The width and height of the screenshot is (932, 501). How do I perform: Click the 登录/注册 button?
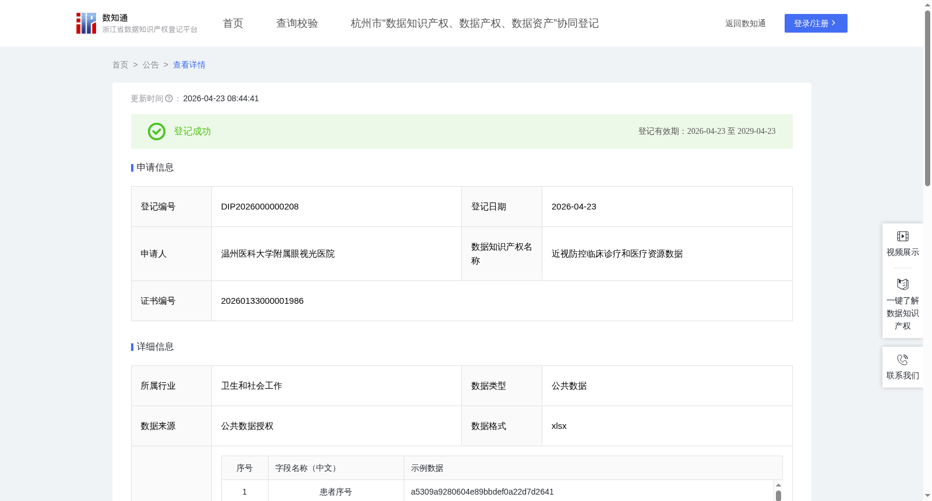815,23
